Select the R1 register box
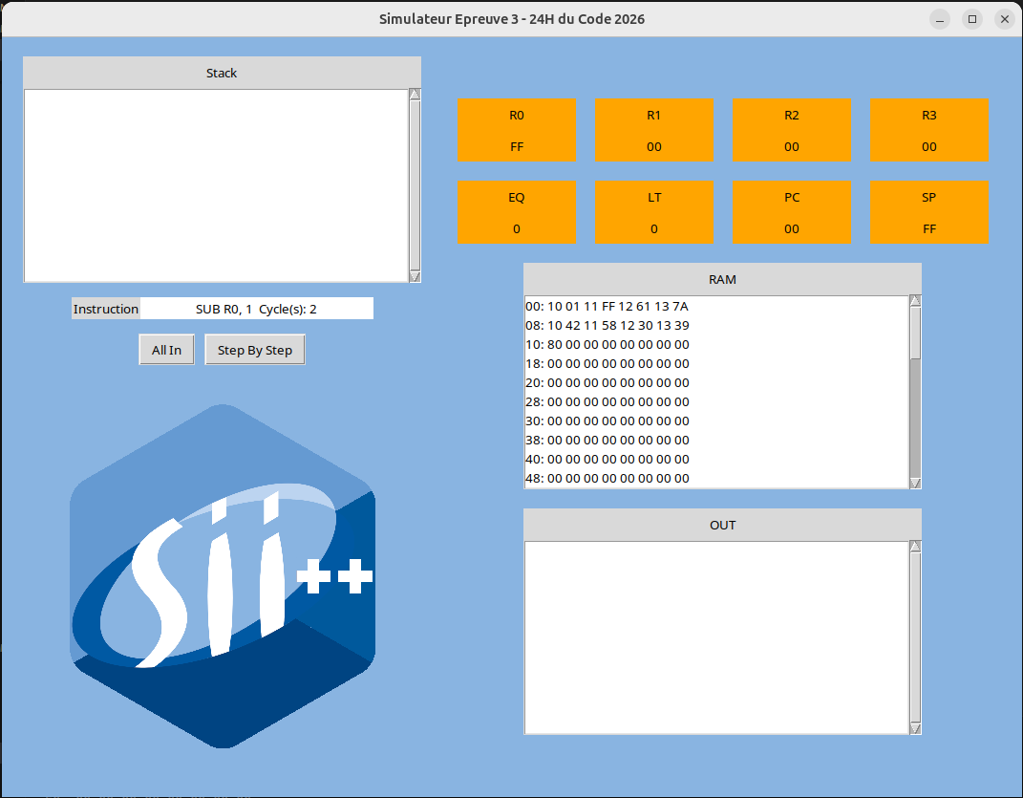Viewport: 1023px width, 798px height. 654,131
